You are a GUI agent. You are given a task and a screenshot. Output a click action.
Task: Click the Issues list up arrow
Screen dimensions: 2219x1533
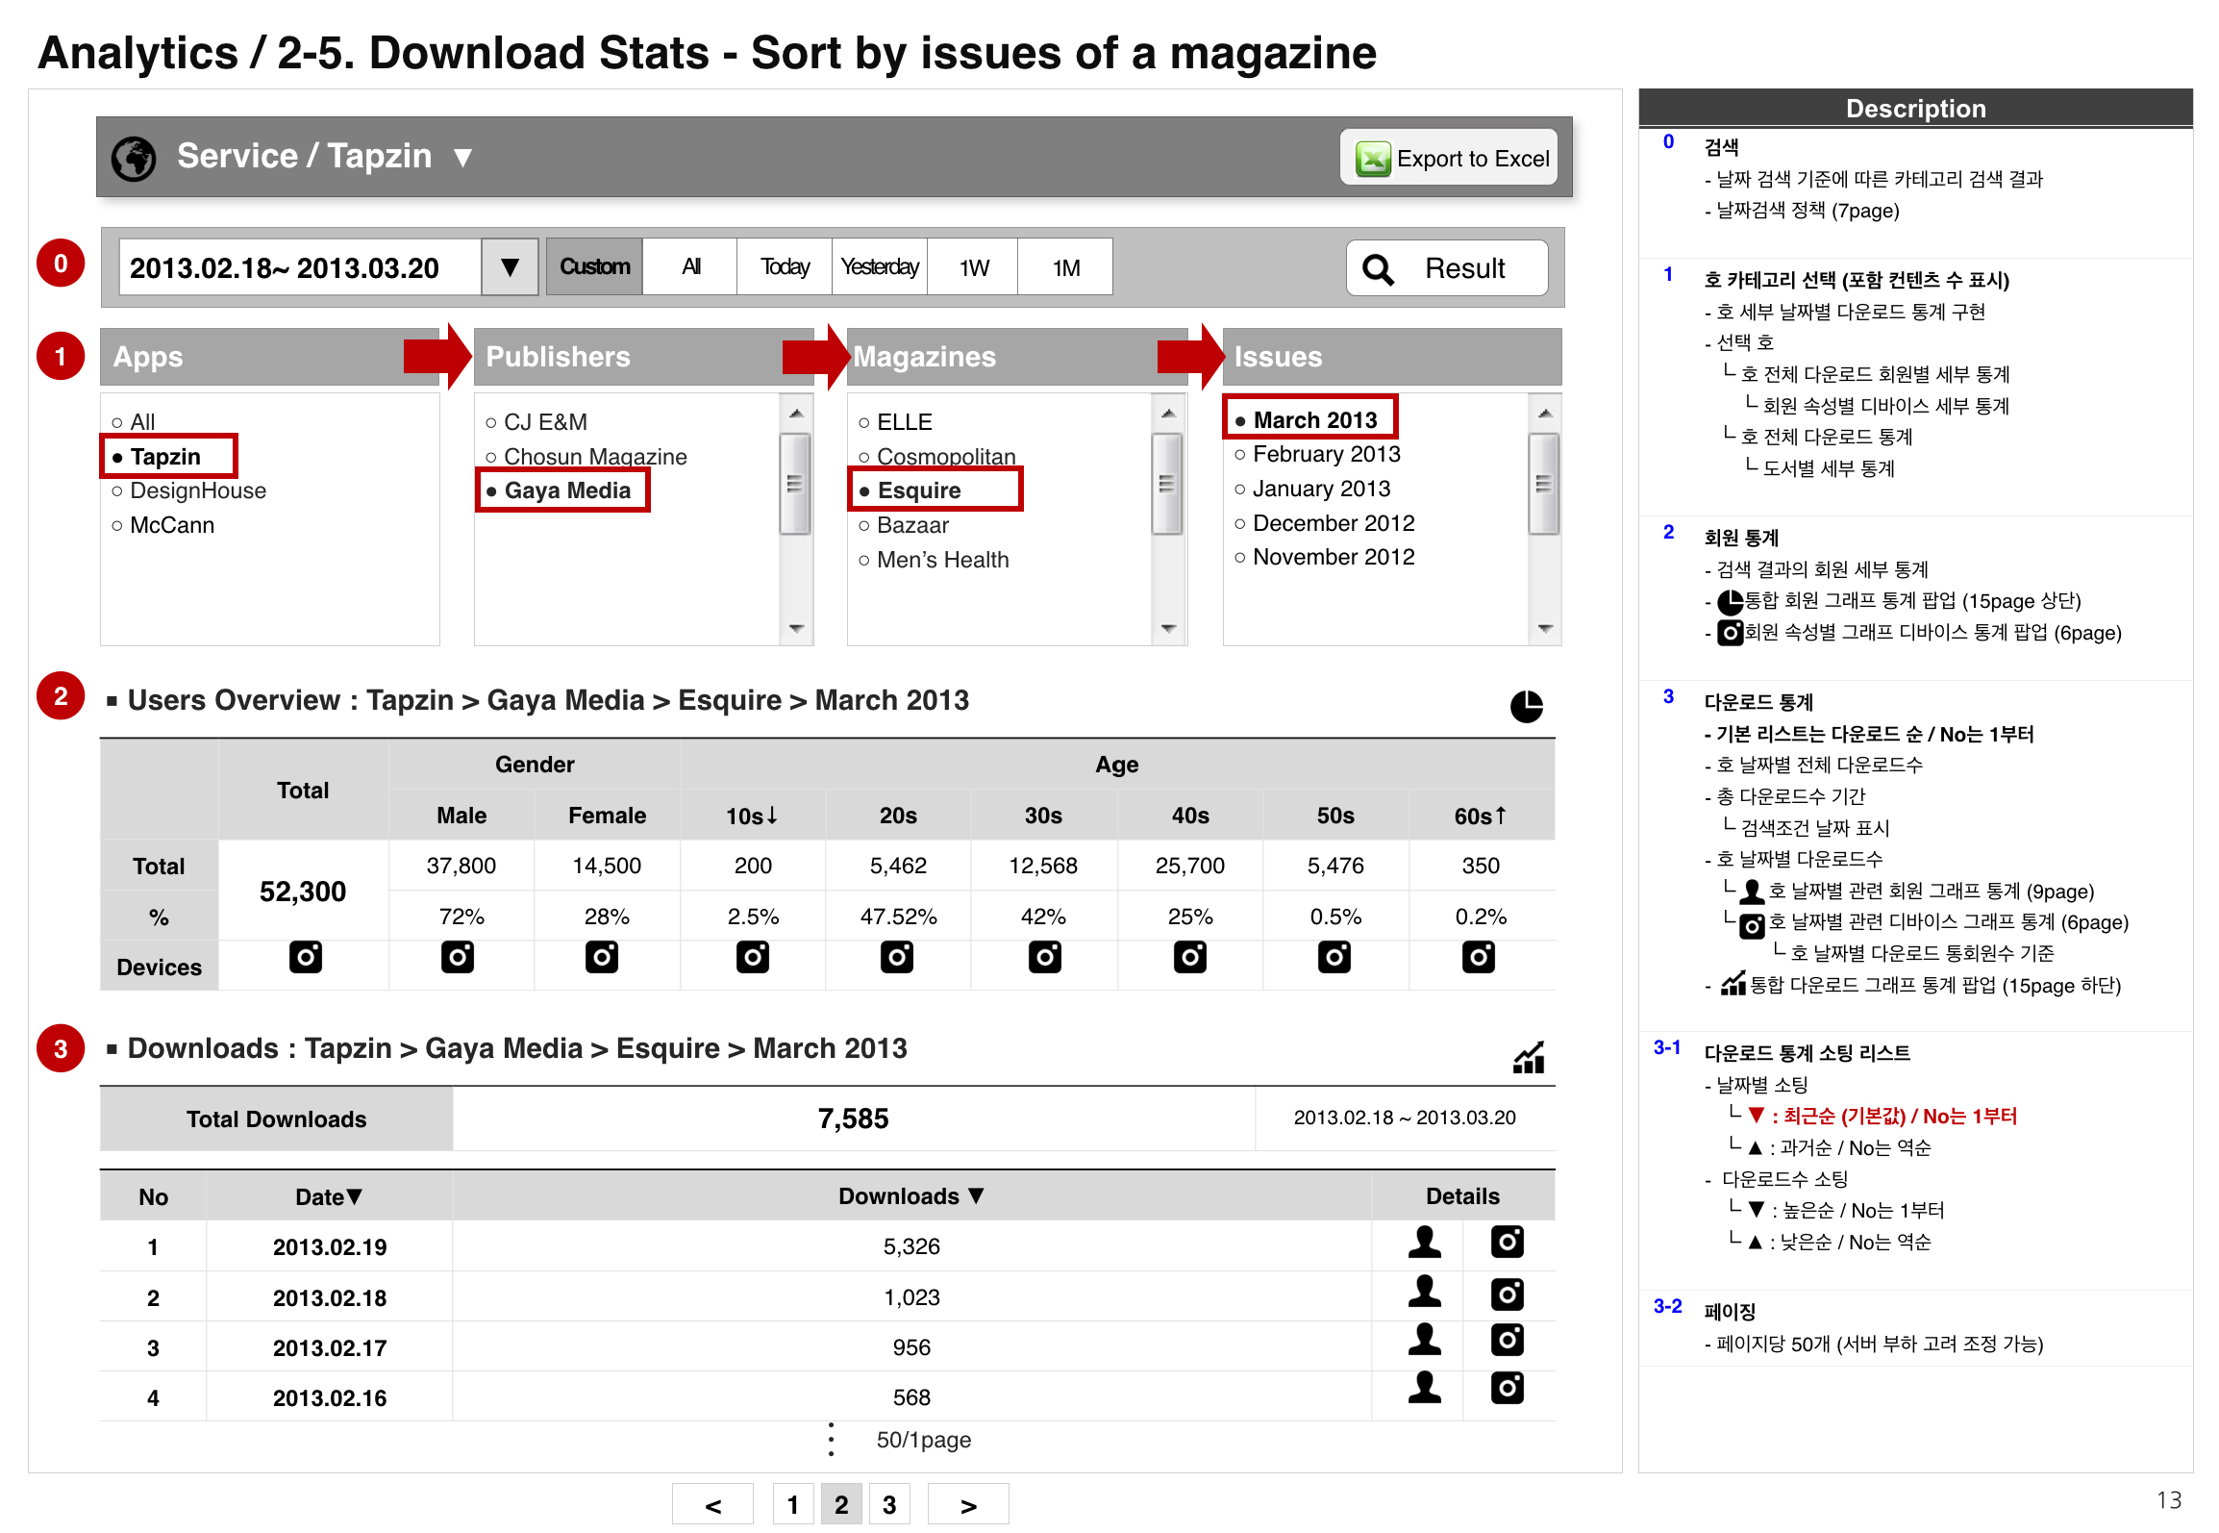pos(1545,414)
